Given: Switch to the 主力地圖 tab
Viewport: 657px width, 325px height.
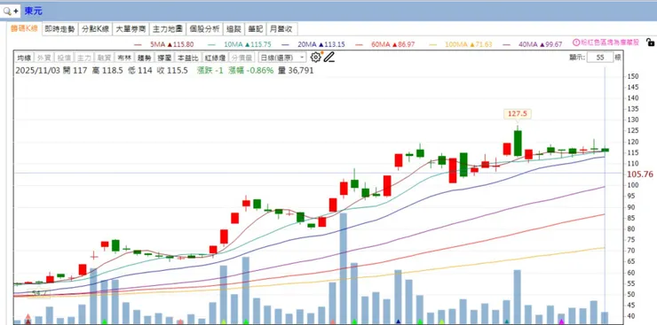Looking at the screenshot, I should 168,29.
